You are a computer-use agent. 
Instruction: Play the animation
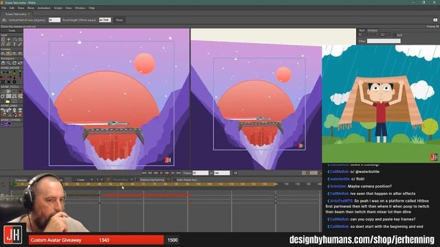click(x=162, y=173)
